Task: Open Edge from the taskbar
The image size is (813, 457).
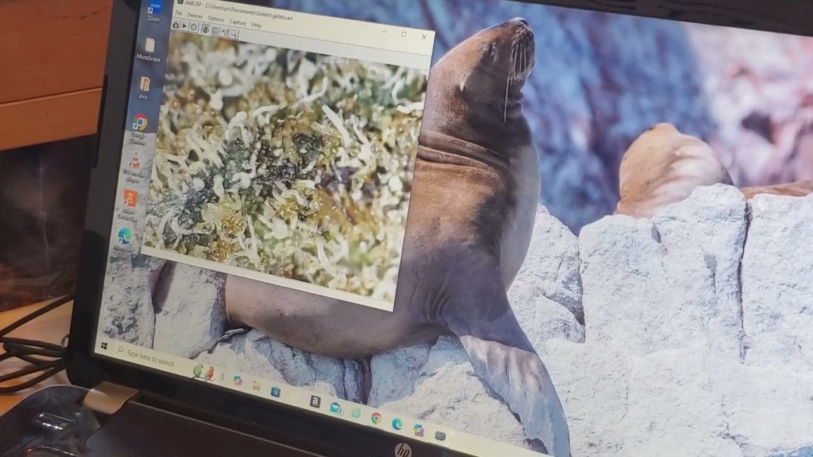Action: pyautogui.click(x=397, y=424)
